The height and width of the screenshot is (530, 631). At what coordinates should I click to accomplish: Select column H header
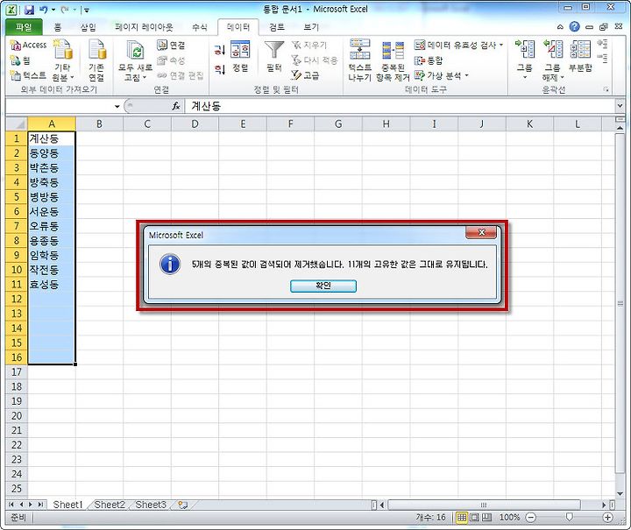pyautogui.click(x=386, y=124)
